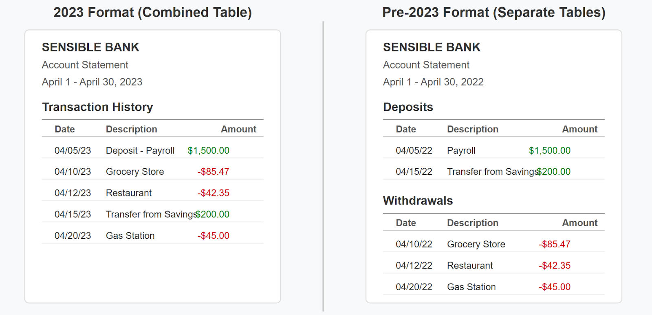
Task: Click the Amount column header in Transaction History
Action: pos(238,129)
